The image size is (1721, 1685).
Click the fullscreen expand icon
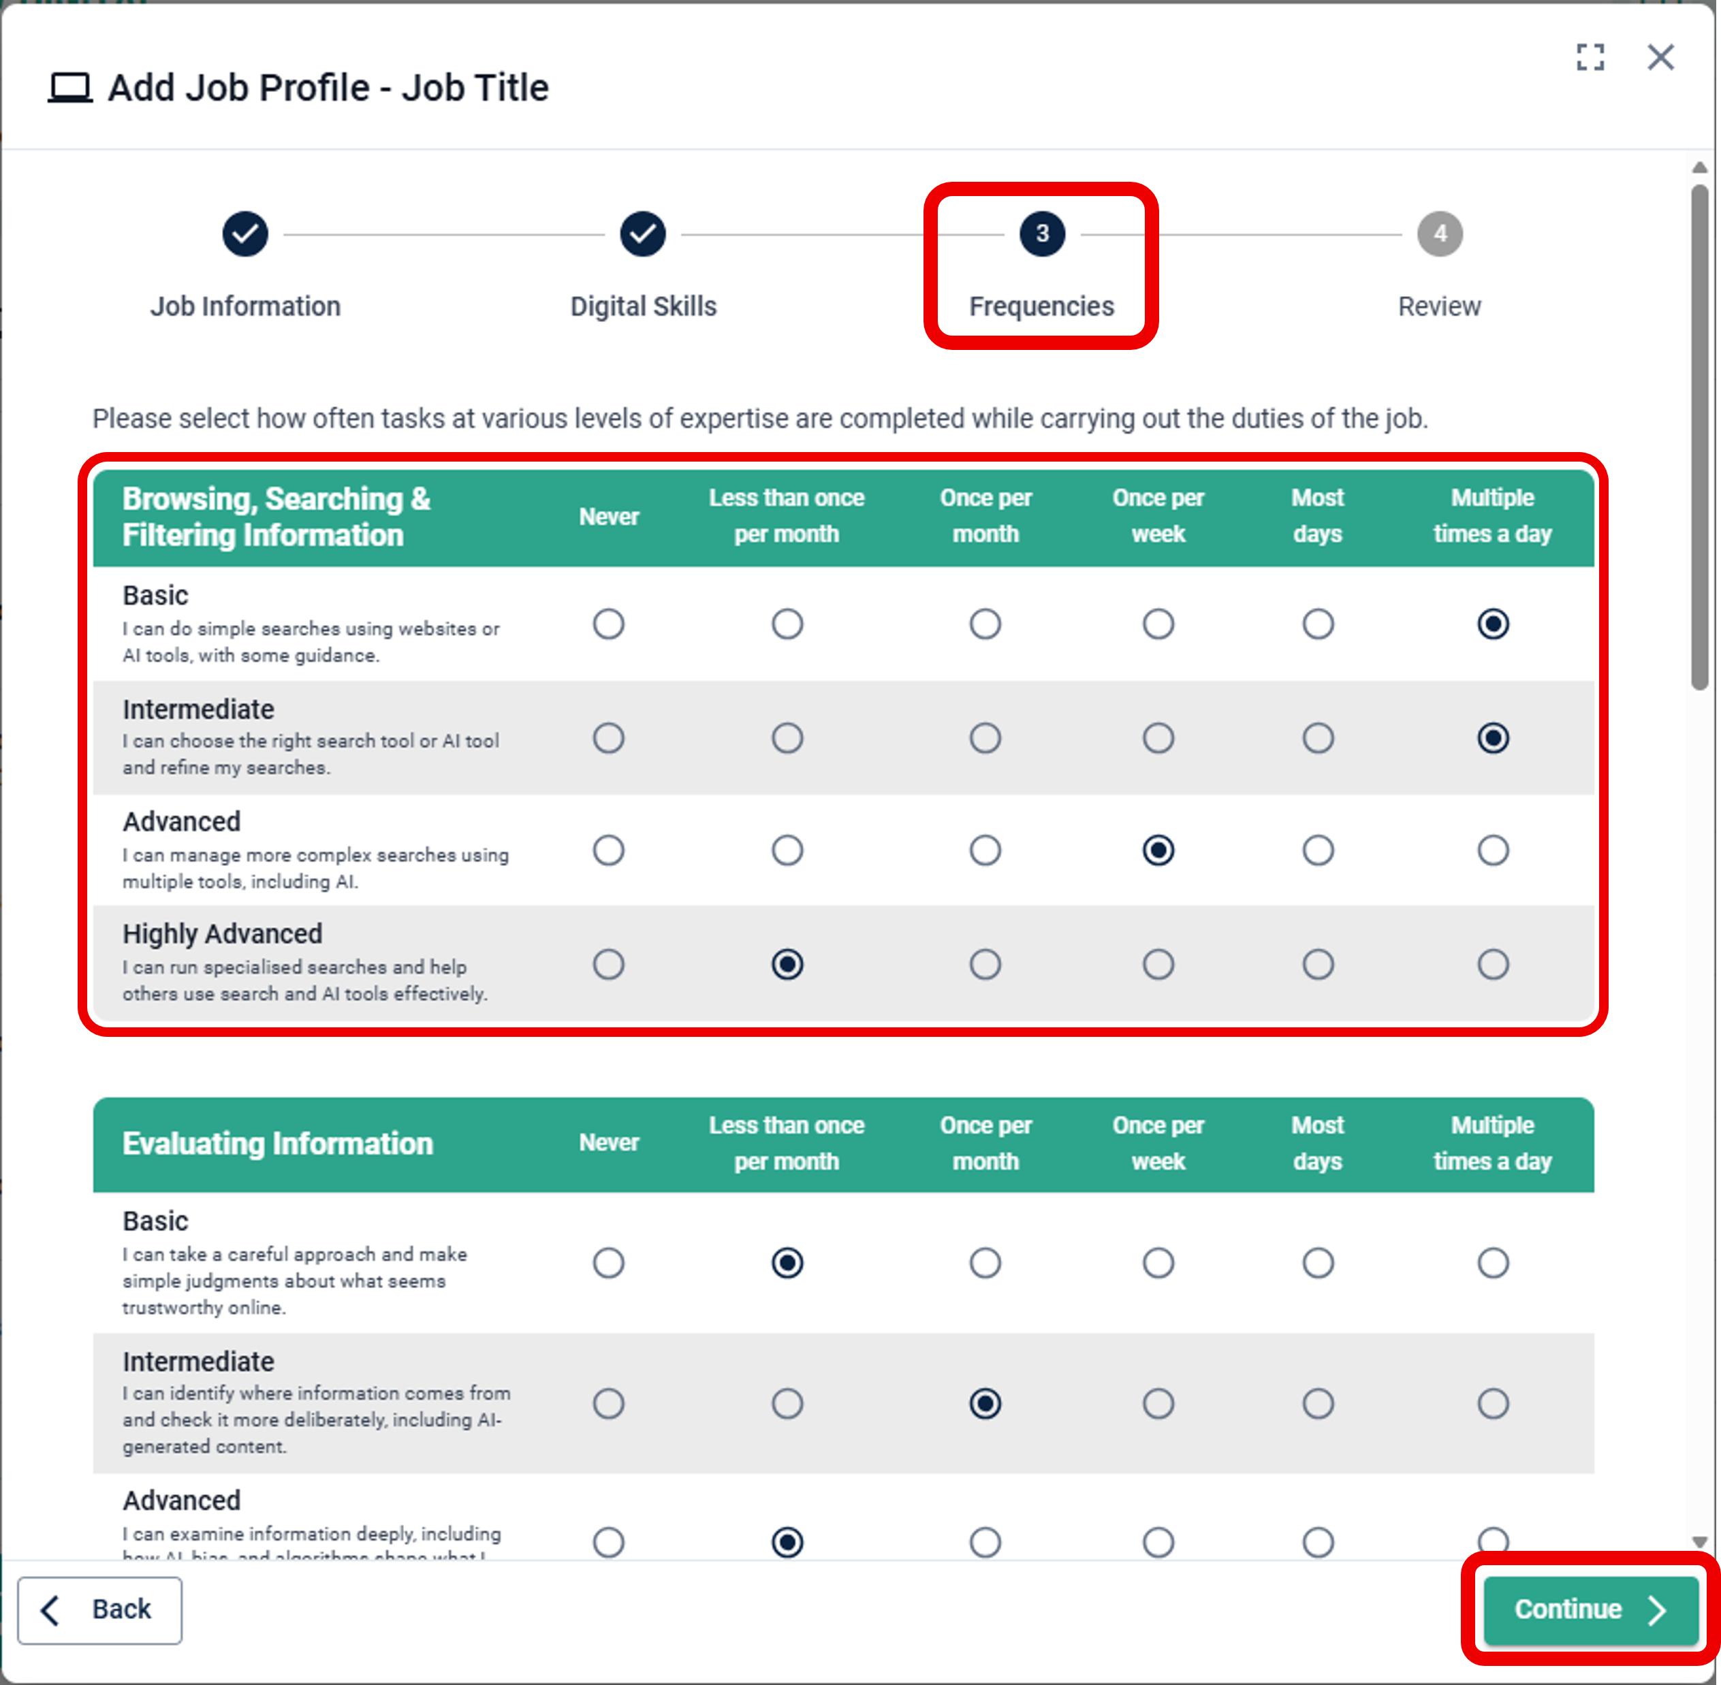(1590, 57)
